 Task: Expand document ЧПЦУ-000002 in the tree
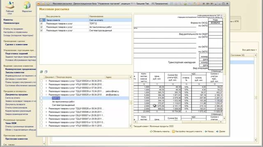[x=46, y=88]
